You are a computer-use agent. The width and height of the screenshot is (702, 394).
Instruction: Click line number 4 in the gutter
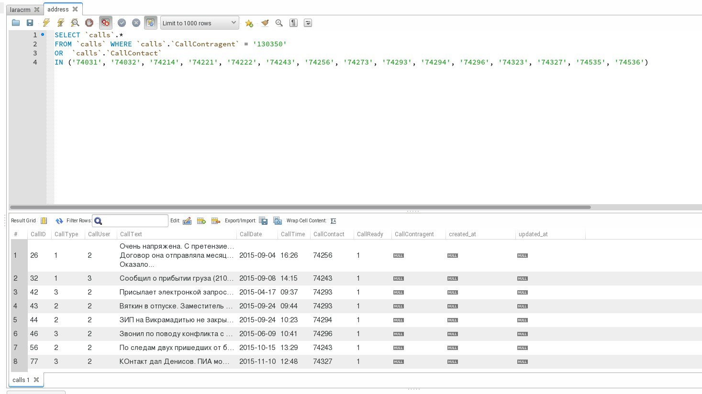pos(35,62)
